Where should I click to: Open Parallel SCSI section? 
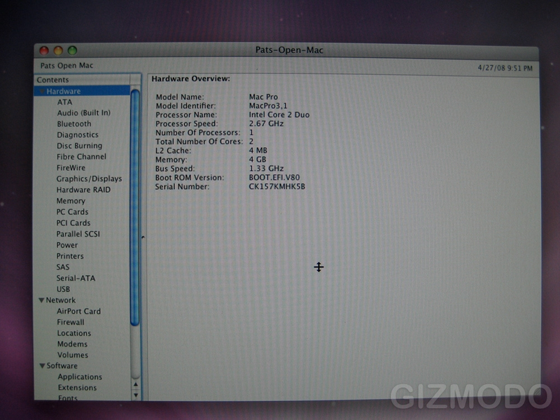tap(78, 234)
